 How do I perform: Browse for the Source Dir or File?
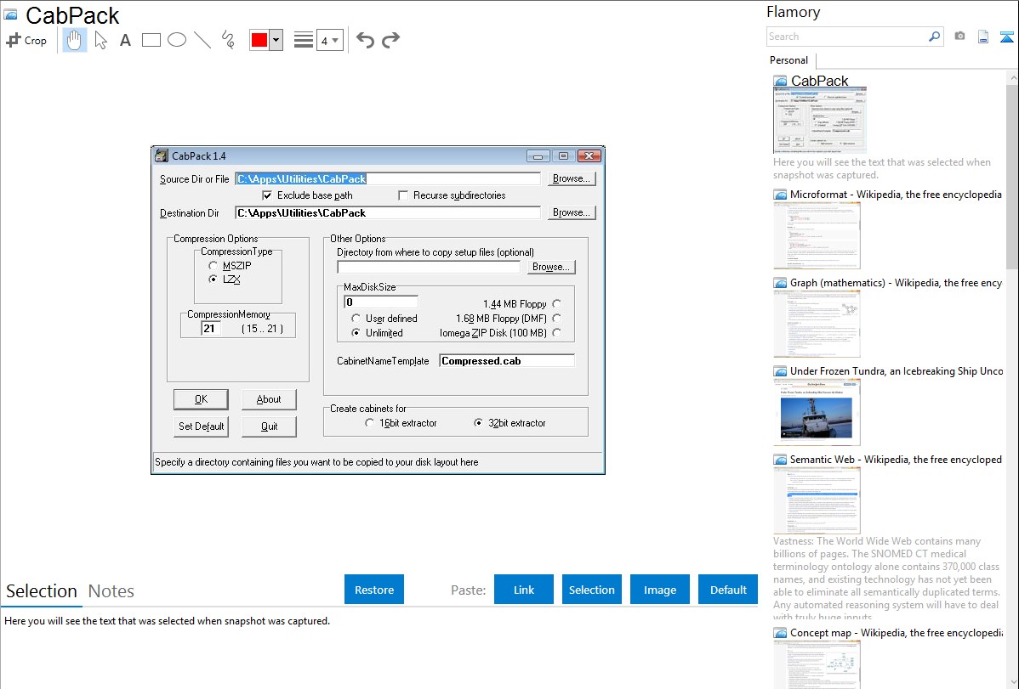pos(572,178)
